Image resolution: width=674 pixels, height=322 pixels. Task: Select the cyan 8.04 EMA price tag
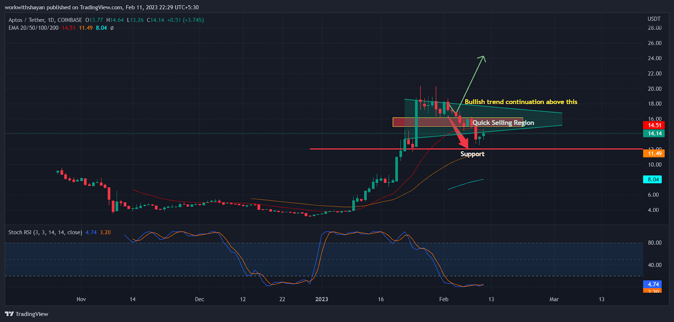[x=653, y=180]
